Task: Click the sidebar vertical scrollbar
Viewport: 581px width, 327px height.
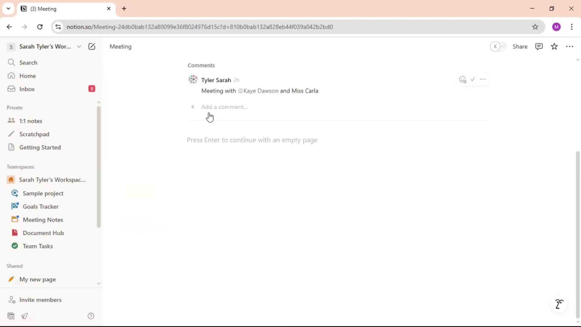Action: coord(99,167)
